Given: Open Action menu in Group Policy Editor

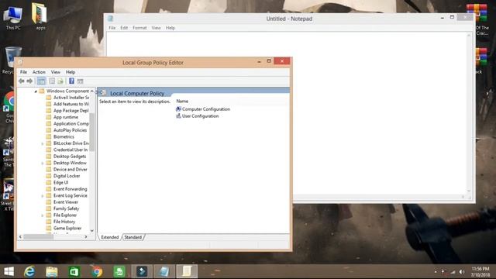Looking at the screenshot, I should click(x=39, y=72).
